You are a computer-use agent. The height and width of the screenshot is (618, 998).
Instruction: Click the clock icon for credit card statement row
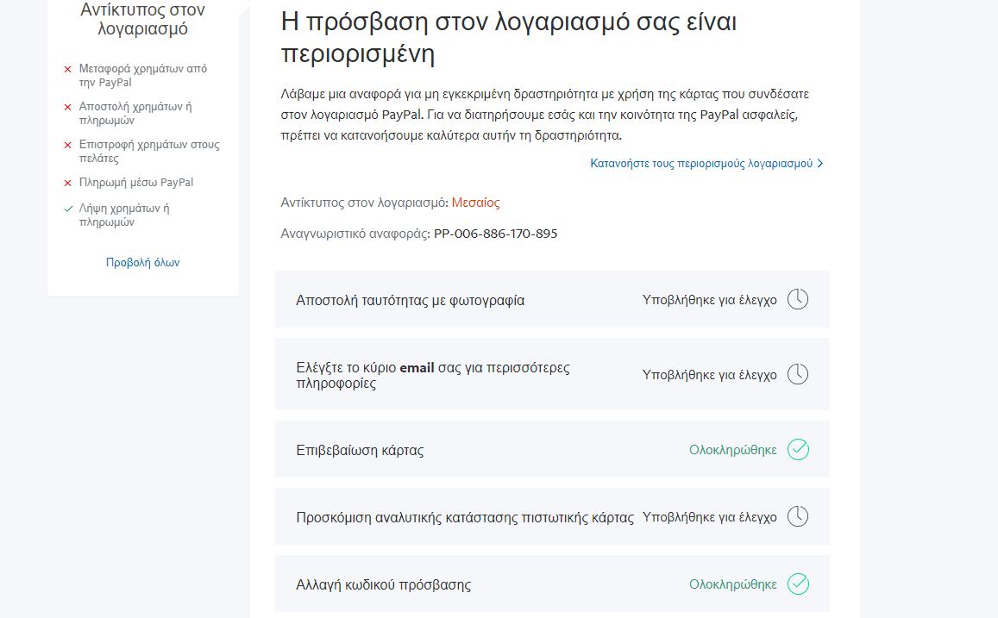[x=798, y=516]
